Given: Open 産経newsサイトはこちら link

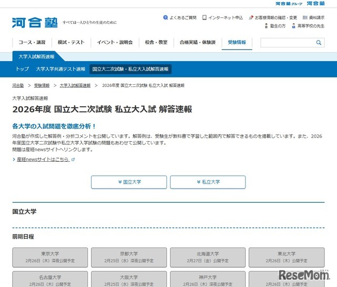Looking at the screenshot, I should tap(43, 160).
